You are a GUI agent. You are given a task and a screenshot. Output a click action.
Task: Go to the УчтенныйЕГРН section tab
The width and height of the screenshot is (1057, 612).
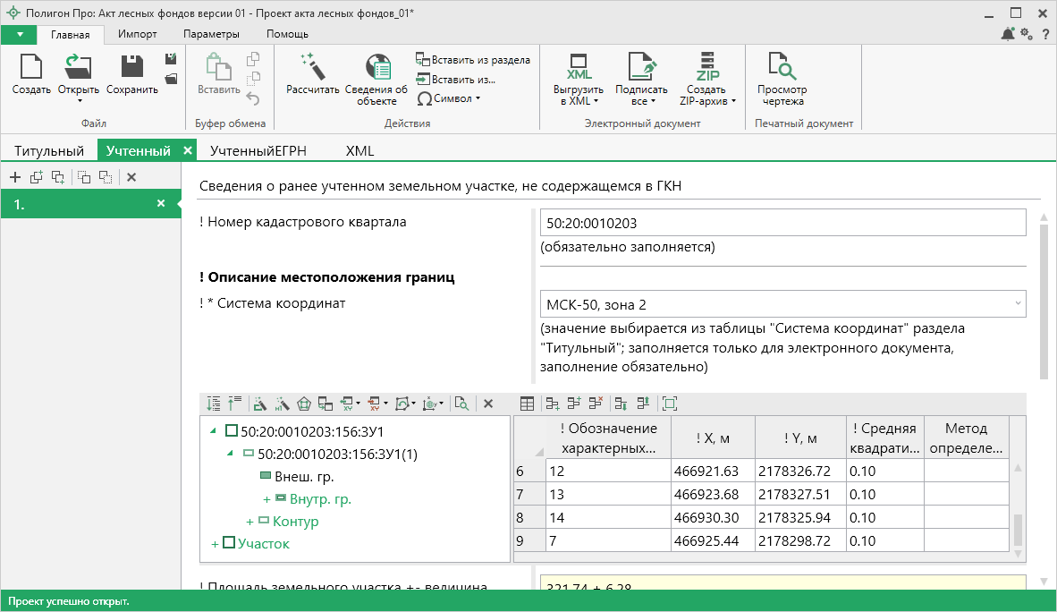[x=258, y=151]
